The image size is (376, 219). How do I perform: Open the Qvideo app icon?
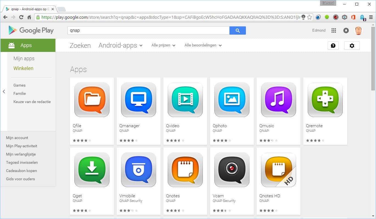coord(185,99)
